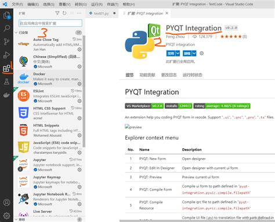
Task: Expand the uninstall button dropdown arrow
Action: pos(194,53)
